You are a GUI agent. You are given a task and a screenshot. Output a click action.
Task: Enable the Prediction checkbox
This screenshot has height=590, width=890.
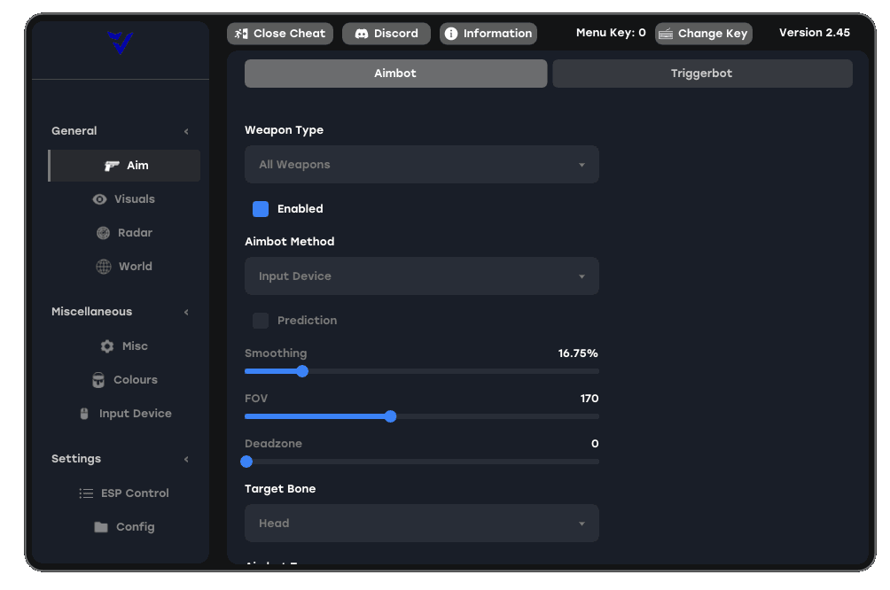(x=261, y=321)
